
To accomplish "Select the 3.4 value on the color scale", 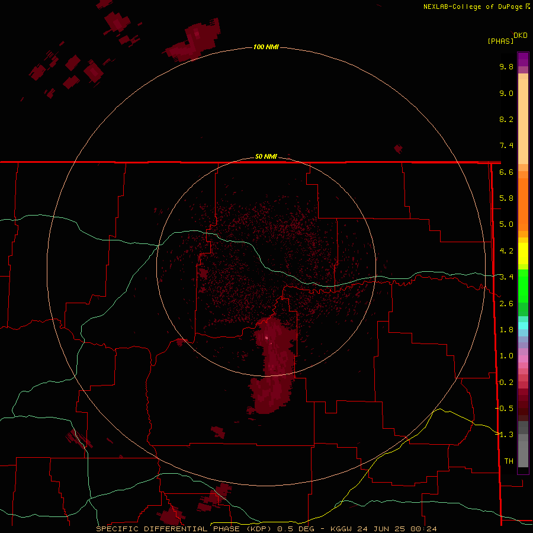I will [x=506, y=277].
